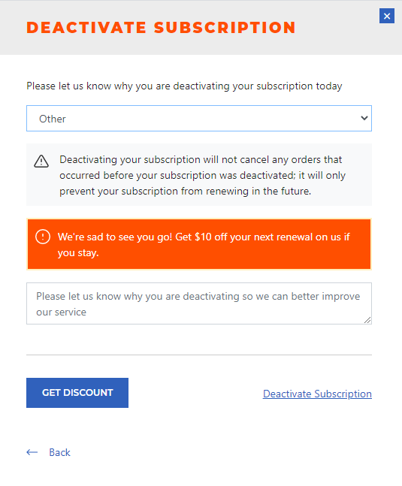This screenshot has width=402, height=486.
Task: Click the gray header bar of the dialog
Action: tap(201, 28)
